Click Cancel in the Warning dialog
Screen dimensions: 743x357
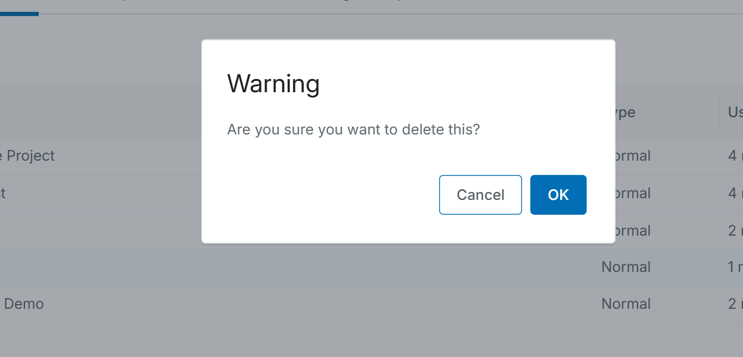coord(480,195)
